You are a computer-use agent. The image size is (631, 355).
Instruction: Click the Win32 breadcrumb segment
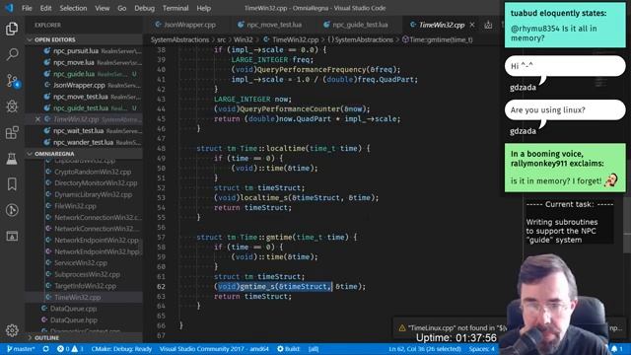coord(244,39)
